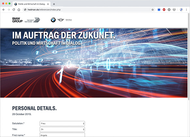Bookmark page with the star icon

tap(152, 10)
